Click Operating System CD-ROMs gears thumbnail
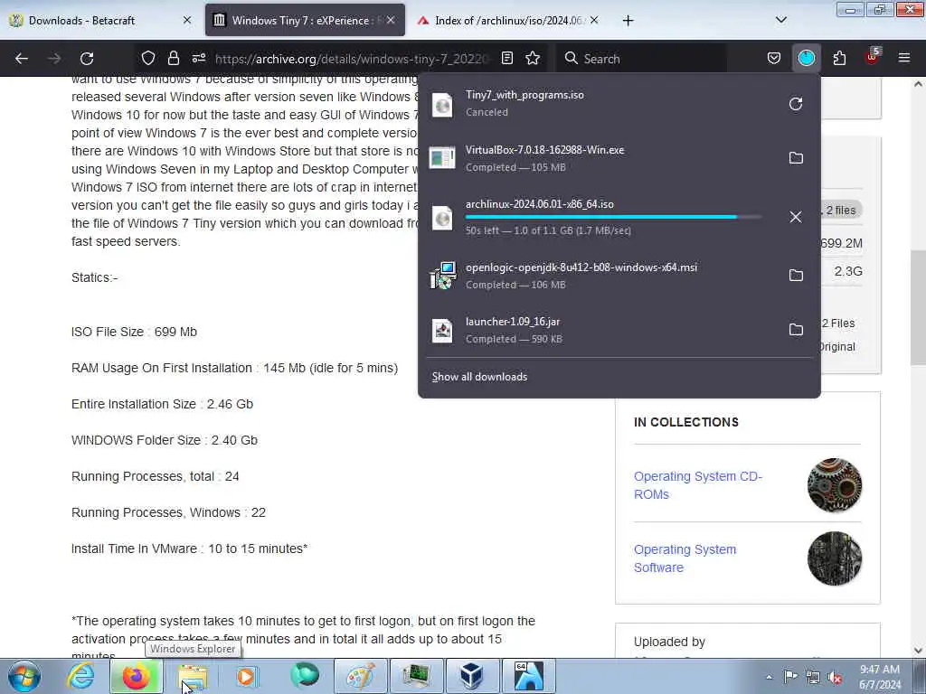The image size is (926, 694). coord(834,485)
